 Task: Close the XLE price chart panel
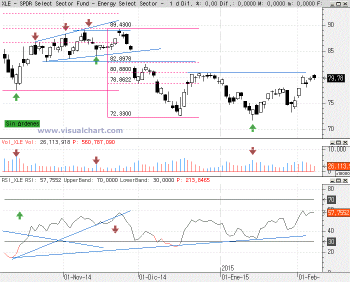tap(345, 4)
